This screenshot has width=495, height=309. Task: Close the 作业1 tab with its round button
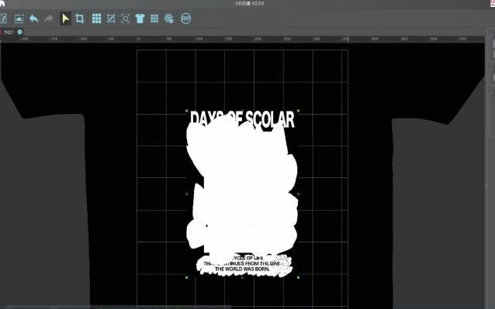click(20, 32)
